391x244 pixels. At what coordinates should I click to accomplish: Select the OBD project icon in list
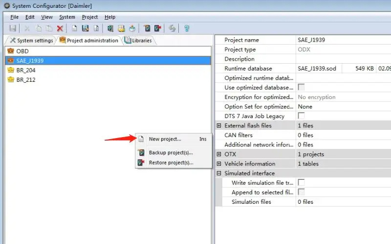point(11,51)
